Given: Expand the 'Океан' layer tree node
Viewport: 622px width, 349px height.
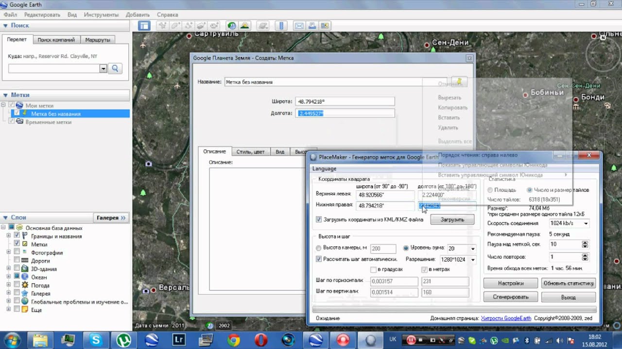Looking at the screenshot, I should coord(9,277).
